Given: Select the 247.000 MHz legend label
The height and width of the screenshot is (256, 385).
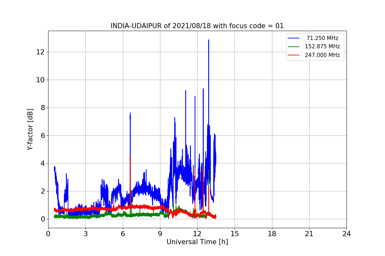Looking at the screenshot, I should [322, 55].
